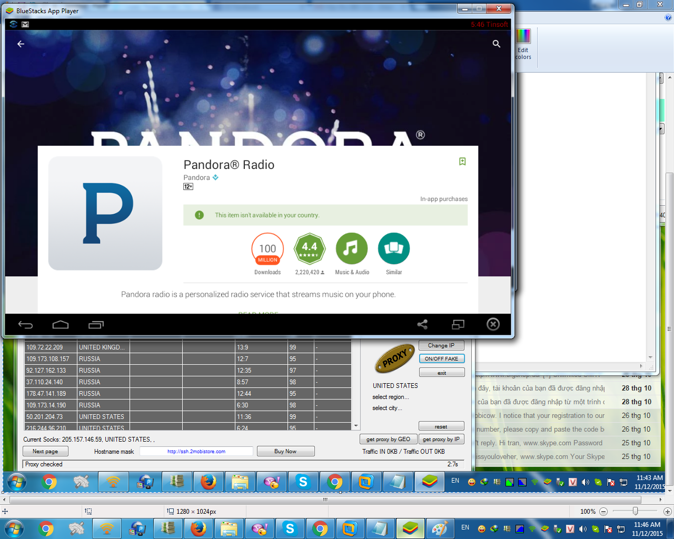Screen dimensions: 674x539
Task: Show Similar apps icon
Action: coord(394,248)
